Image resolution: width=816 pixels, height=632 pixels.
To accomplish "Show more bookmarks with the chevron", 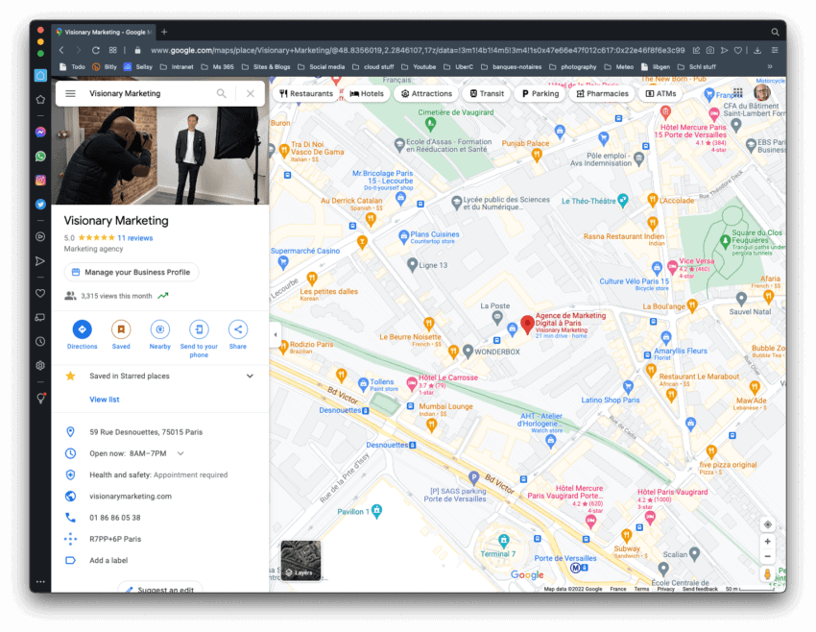I will (770, 66).
